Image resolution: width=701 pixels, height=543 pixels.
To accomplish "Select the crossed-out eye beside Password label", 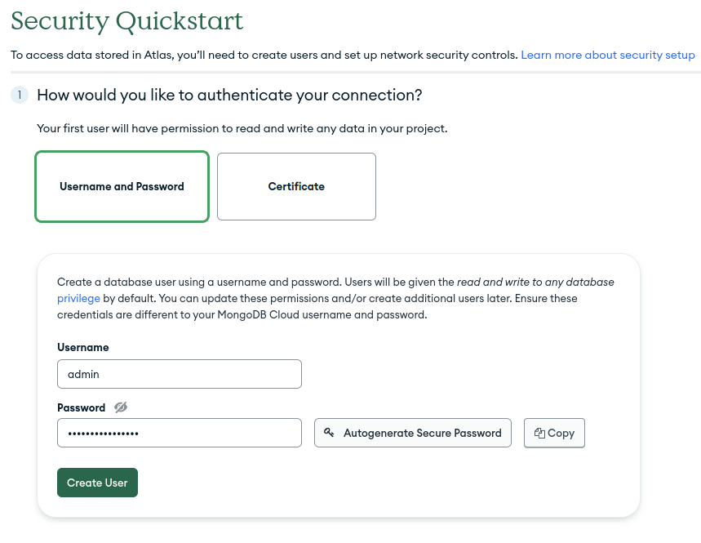I will [x=121, y=407].
